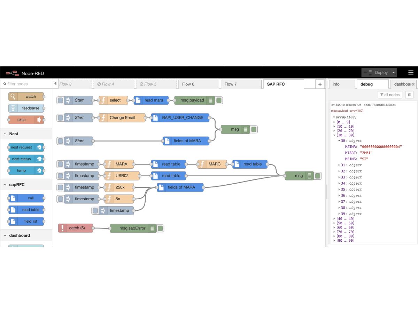Expand the [90 … 99] array range

[335, 241]
